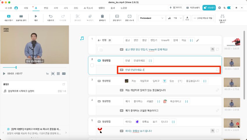Viewport: 247px width, 140px height.
Task: Check the checkbox on clip 2
Action: pyautogui.click(x=92, y=66)
